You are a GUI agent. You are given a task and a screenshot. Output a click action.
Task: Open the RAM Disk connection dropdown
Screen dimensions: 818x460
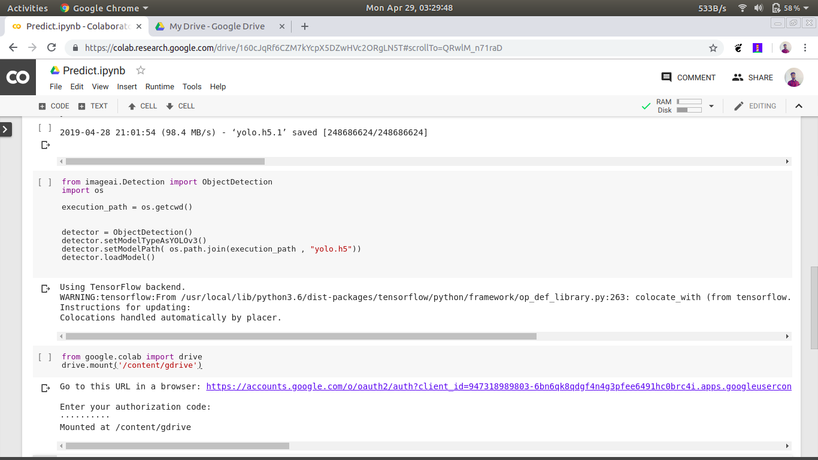pyautogui.click(x=711, y=106)
